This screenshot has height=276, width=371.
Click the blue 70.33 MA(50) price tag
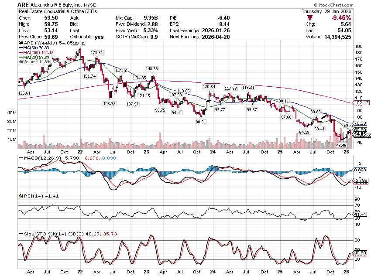361,123
